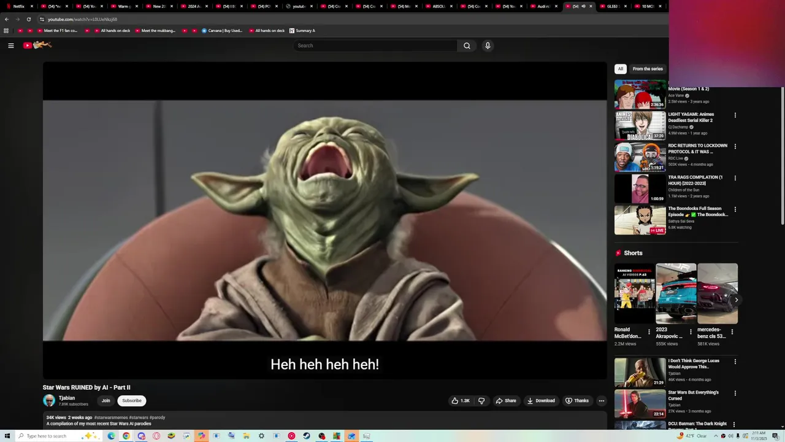Subscribe to the Tjabian channel
785x442 pixels.
(x=131, y=401)
